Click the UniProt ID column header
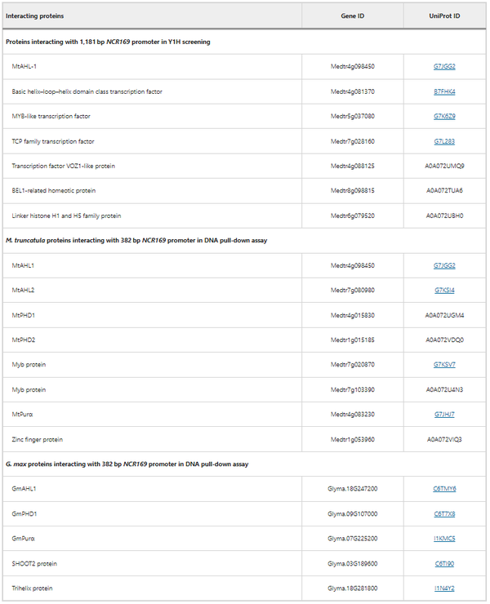The width and height of the screenshot is (490, 604). (444, 16)
